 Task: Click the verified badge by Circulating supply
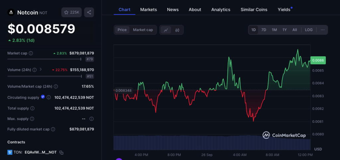tap(43, 97)
